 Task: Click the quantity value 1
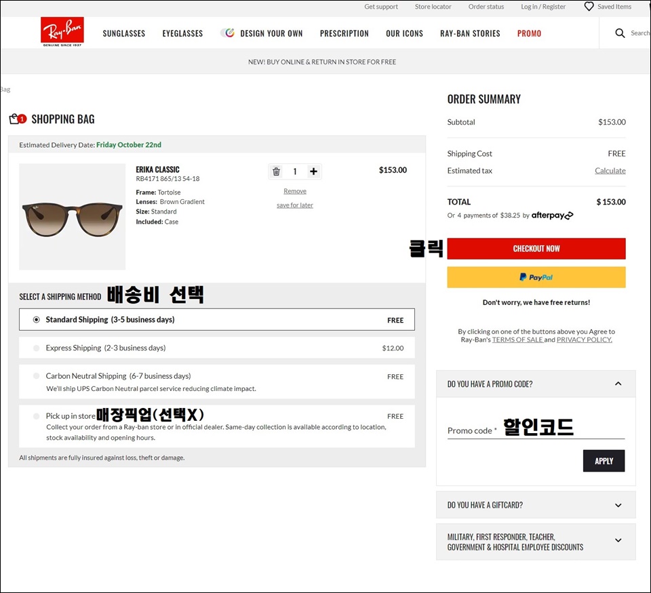(295, 171)
